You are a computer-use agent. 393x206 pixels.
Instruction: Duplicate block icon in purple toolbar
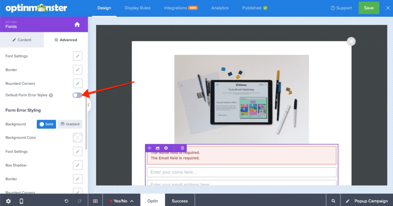tap(174, 148)
